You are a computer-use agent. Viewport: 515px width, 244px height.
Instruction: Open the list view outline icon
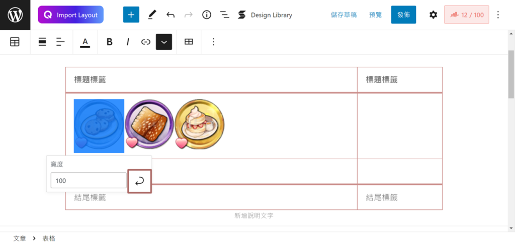coord(225,15)
